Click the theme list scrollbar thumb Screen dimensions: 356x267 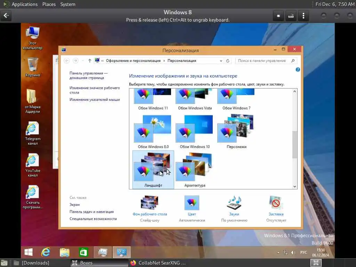pos(294,144)
